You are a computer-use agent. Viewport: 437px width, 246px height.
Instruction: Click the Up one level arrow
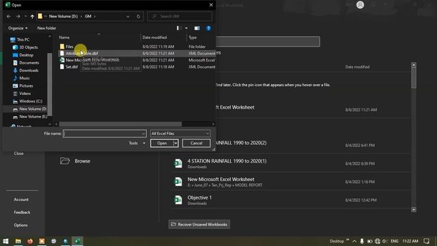click(x=32, y=16)
